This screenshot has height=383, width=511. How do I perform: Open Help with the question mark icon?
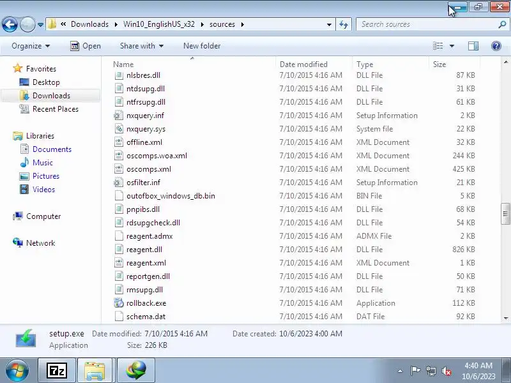tap(496, 46)
